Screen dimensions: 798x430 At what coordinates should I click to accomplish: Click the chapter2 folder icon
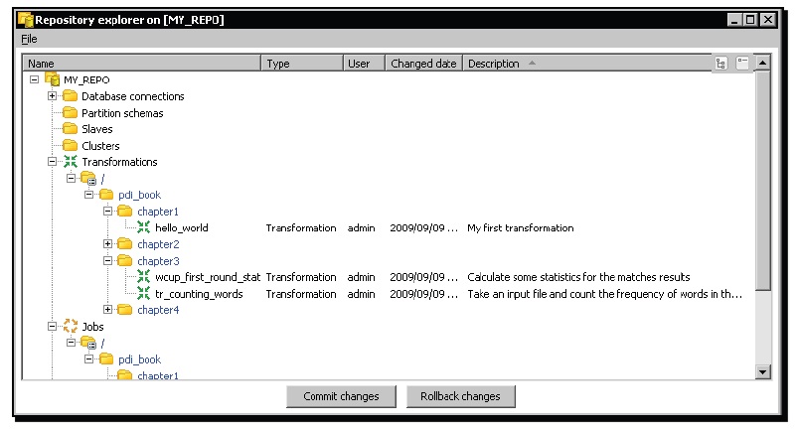click(x=124, y=244)
